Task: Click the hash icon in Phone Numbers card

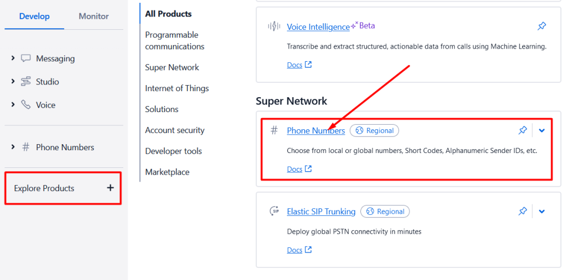Action: (274, 130)
